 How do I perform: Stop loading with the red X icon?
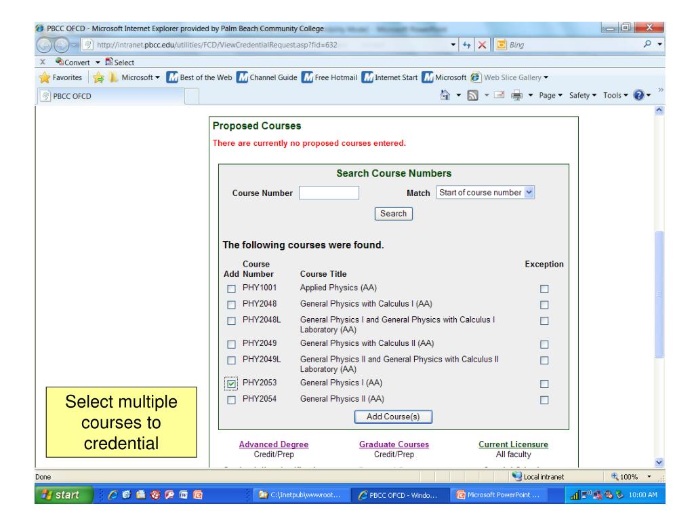click(482, 45)
